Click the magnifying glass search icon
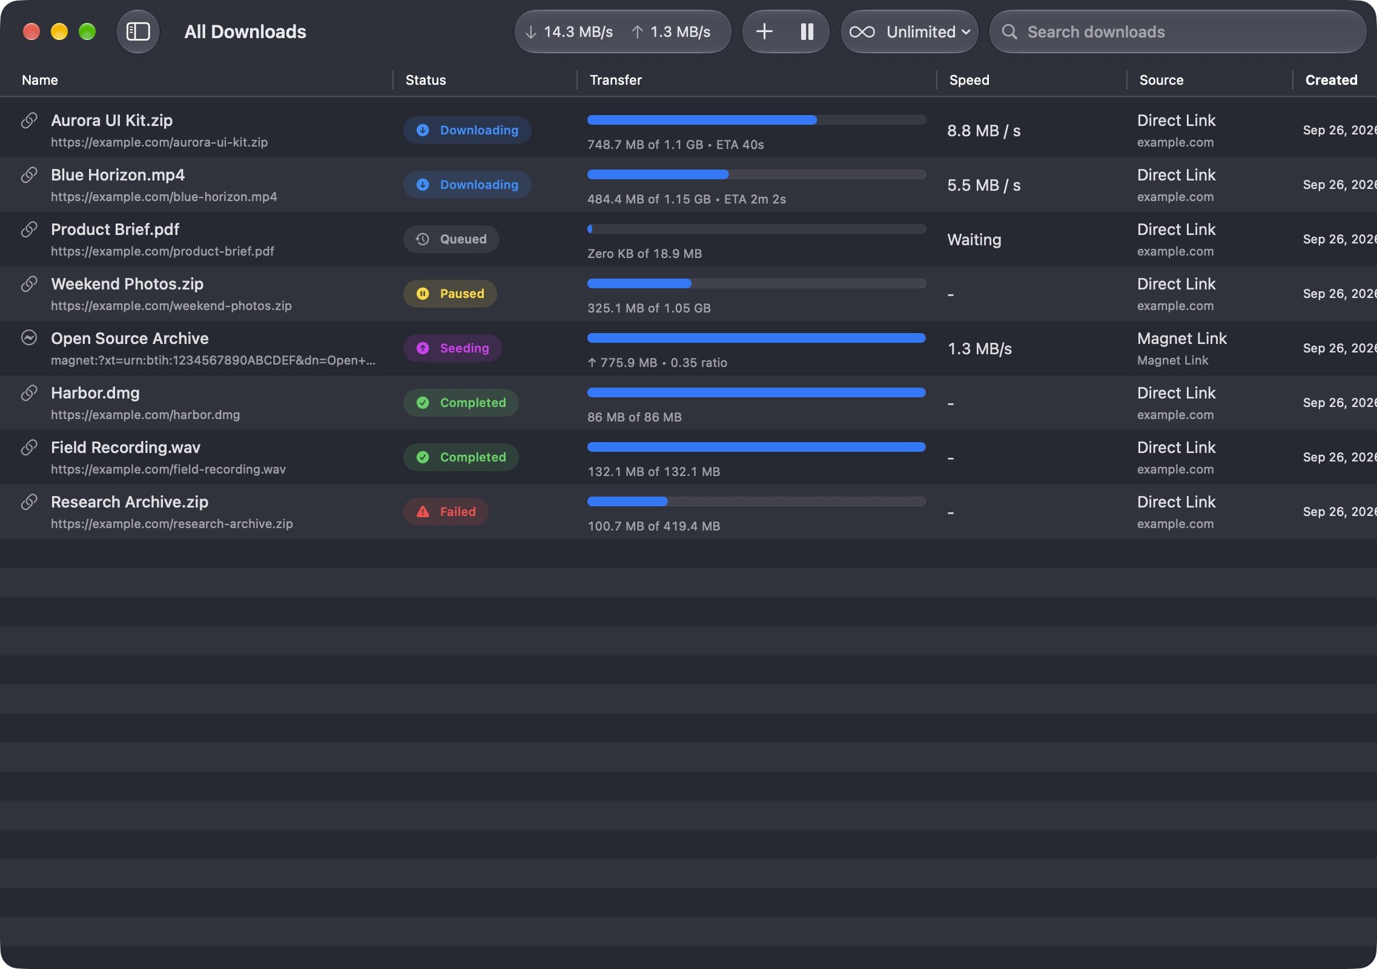The image size is (1377, 969). point(1009,31)
